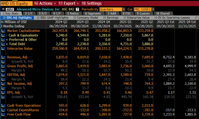
Task: Open chart icon for Revenue, Adj row
Action: point(3,57)
